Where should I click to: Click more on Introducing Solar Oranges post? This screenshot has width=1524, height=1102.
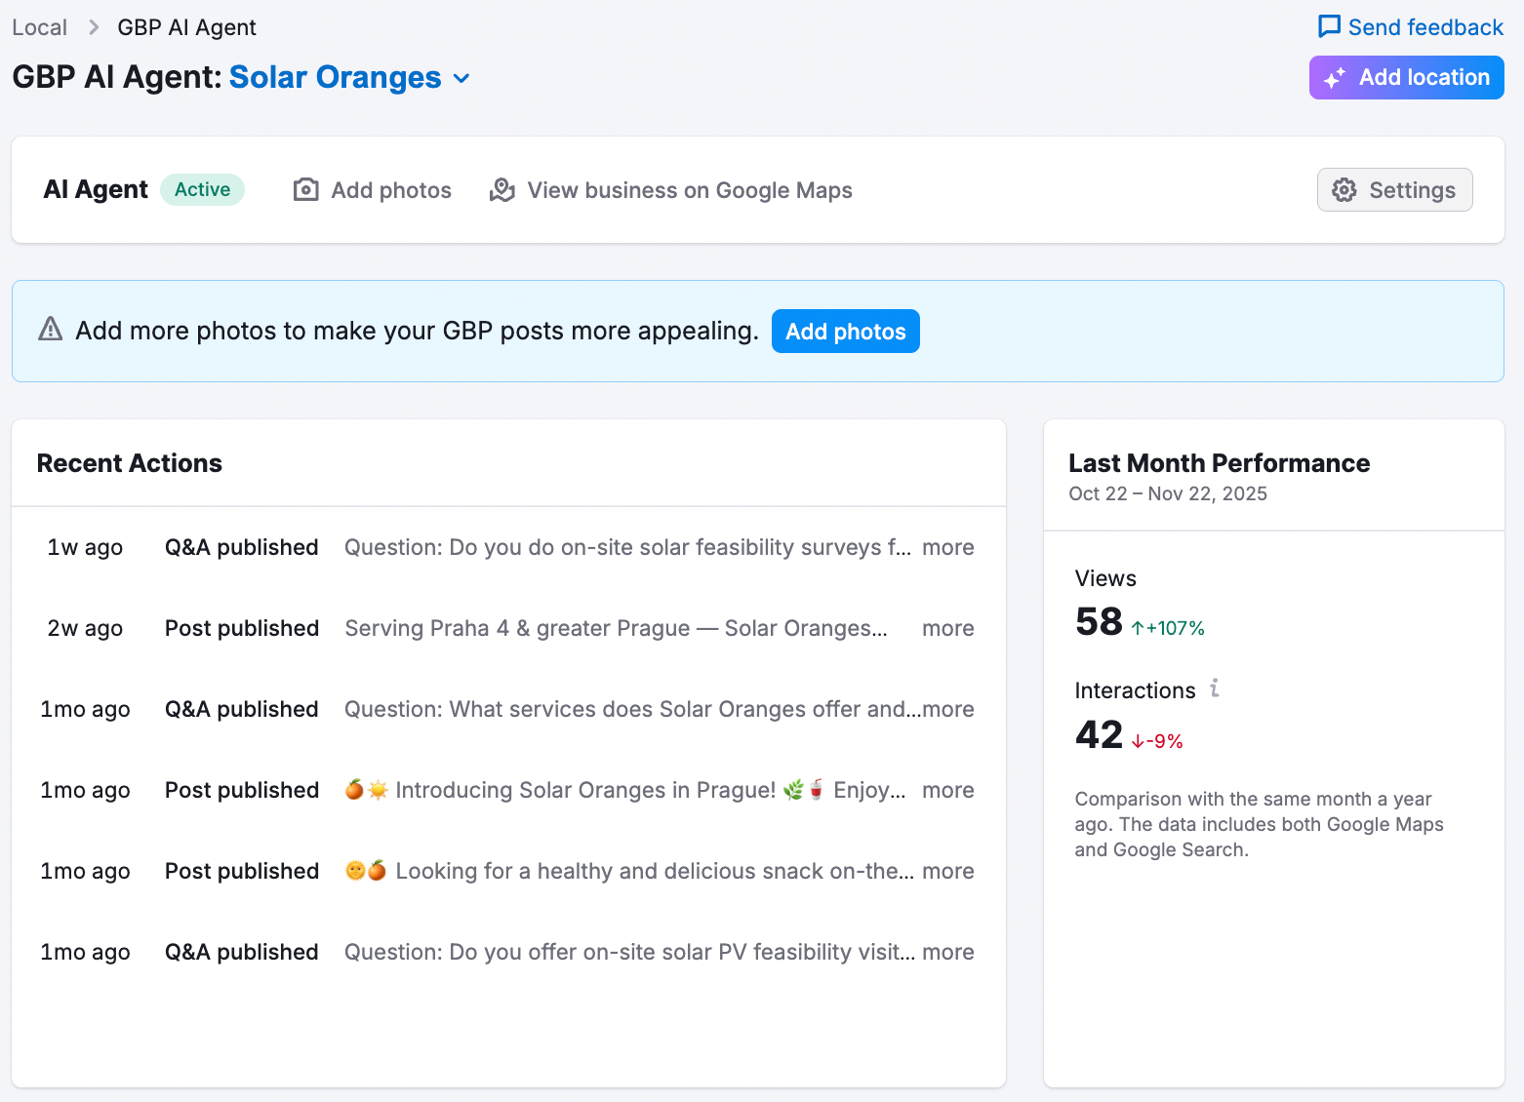click(947, 790)
